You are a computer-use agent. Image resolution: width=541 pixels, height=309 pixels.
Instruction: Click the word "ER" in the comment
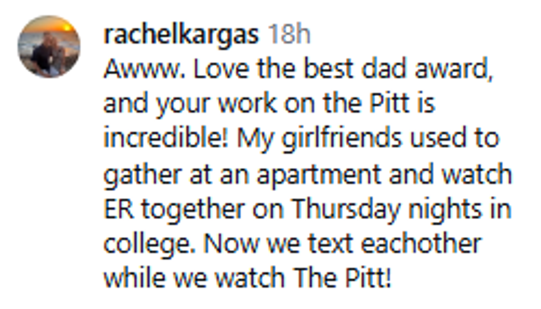pyautogui.click(x=116, y=208)
